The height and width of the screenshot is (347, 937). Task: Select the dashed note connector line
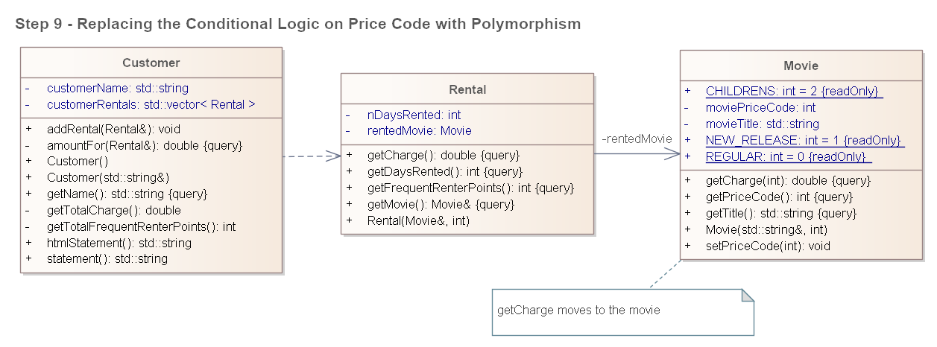665,274
